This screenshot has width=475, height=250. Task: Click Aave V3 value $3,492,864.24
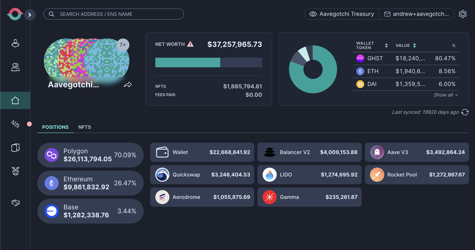click(x=446, y=152)
